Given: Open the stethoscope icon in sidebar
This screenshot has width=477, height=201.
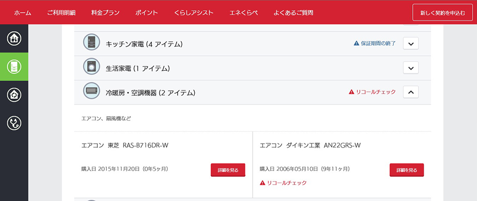Looking at the screenshot, I should pos(14,123).
